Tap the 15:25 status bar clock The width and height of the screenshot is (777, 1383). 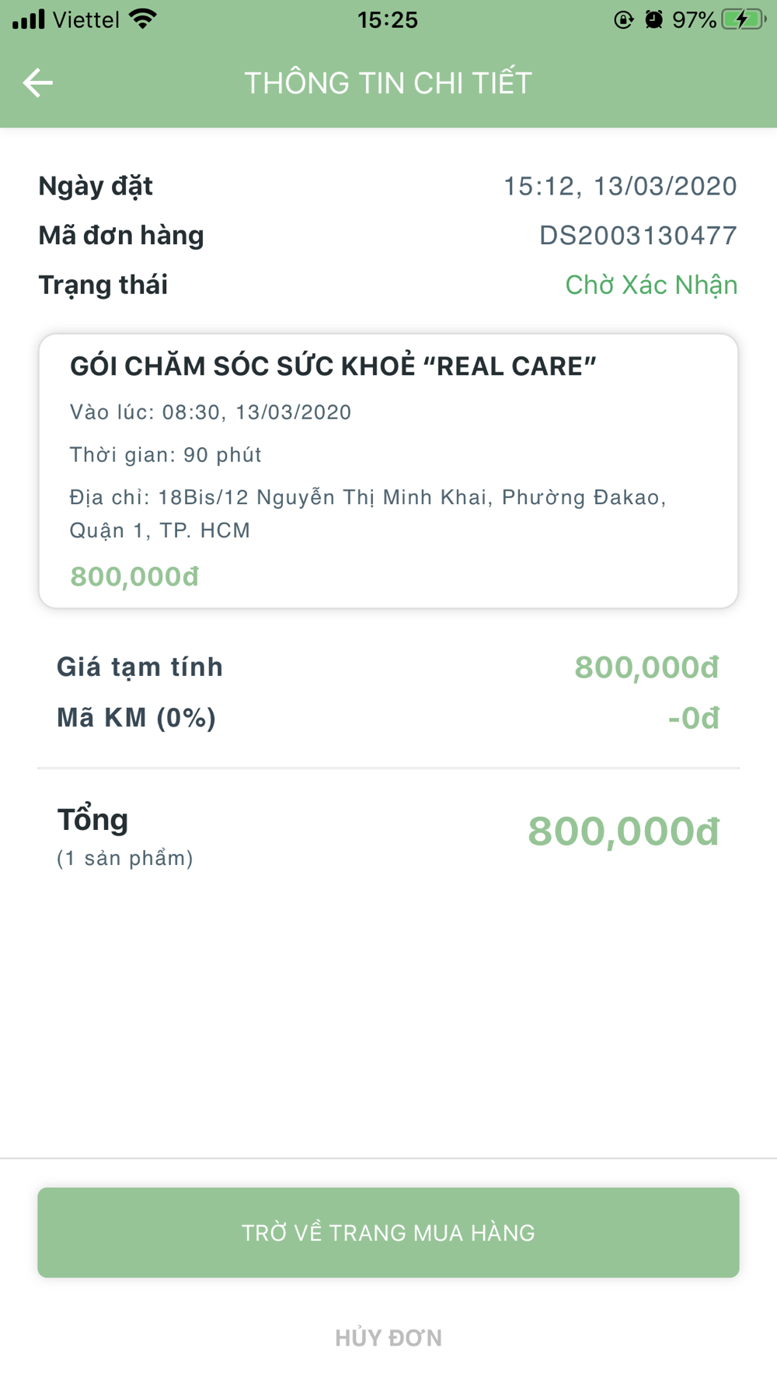[388, 19]
